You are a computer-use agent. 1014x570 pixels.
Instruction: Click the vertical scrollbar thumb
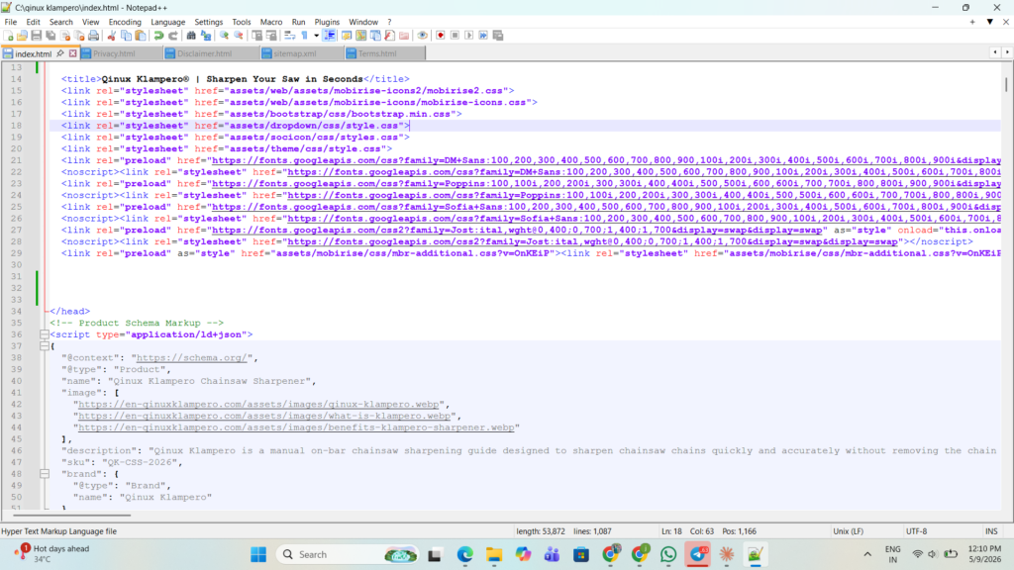(1006, 85)
